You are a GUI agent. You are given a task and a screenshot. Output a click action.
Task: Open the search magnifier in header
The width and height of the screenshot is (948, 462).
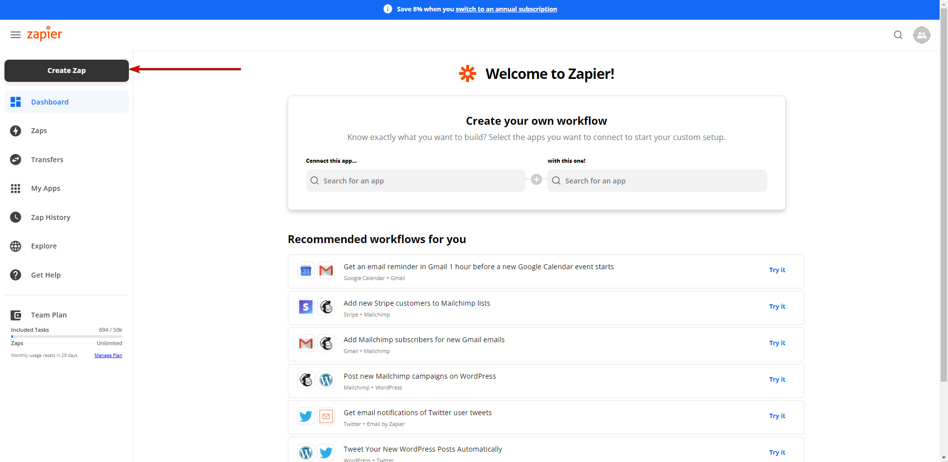coord(898,35)
